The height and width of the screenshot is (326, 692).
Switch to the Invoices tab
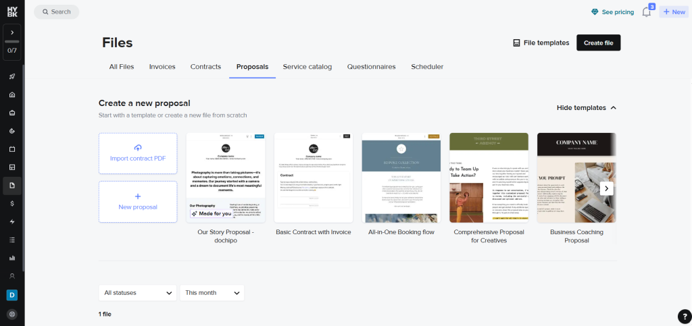162,67
